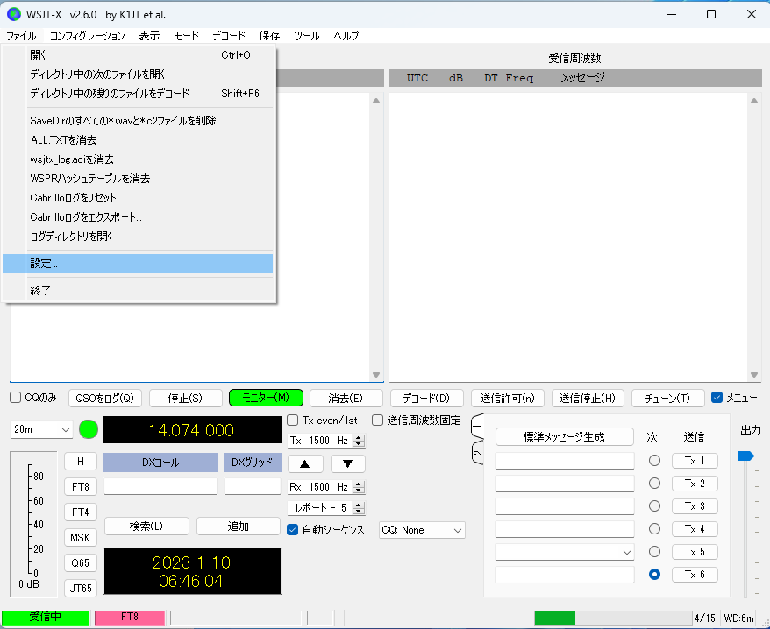Expand the CQ: None combo box
This screenshot has width=770, height=629.
[x=422, y=530]
